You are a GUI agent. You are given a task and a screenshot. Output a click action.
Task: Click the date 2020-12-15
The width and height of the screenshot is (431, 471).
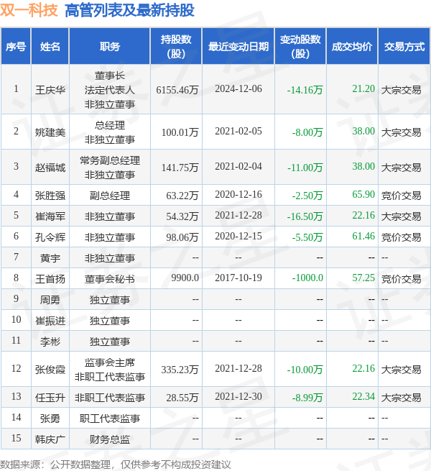[238, 236]
